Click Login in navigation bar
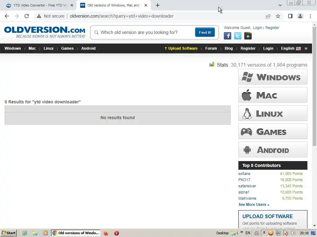 [268, 48]
